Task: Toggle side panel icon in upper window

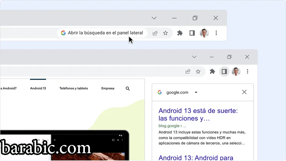Action: coord(192,33)
